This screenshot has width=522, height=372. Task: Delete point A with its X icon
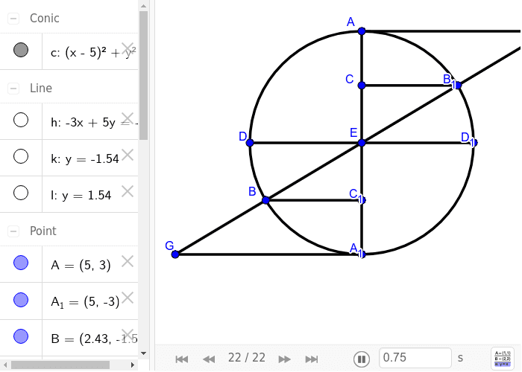[x=128, y=261]
